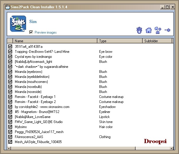Select the #5 - Magnetism - Bruno@MTS2 name
This screenshot has height=154, width=179.
[x=37, y=112]
